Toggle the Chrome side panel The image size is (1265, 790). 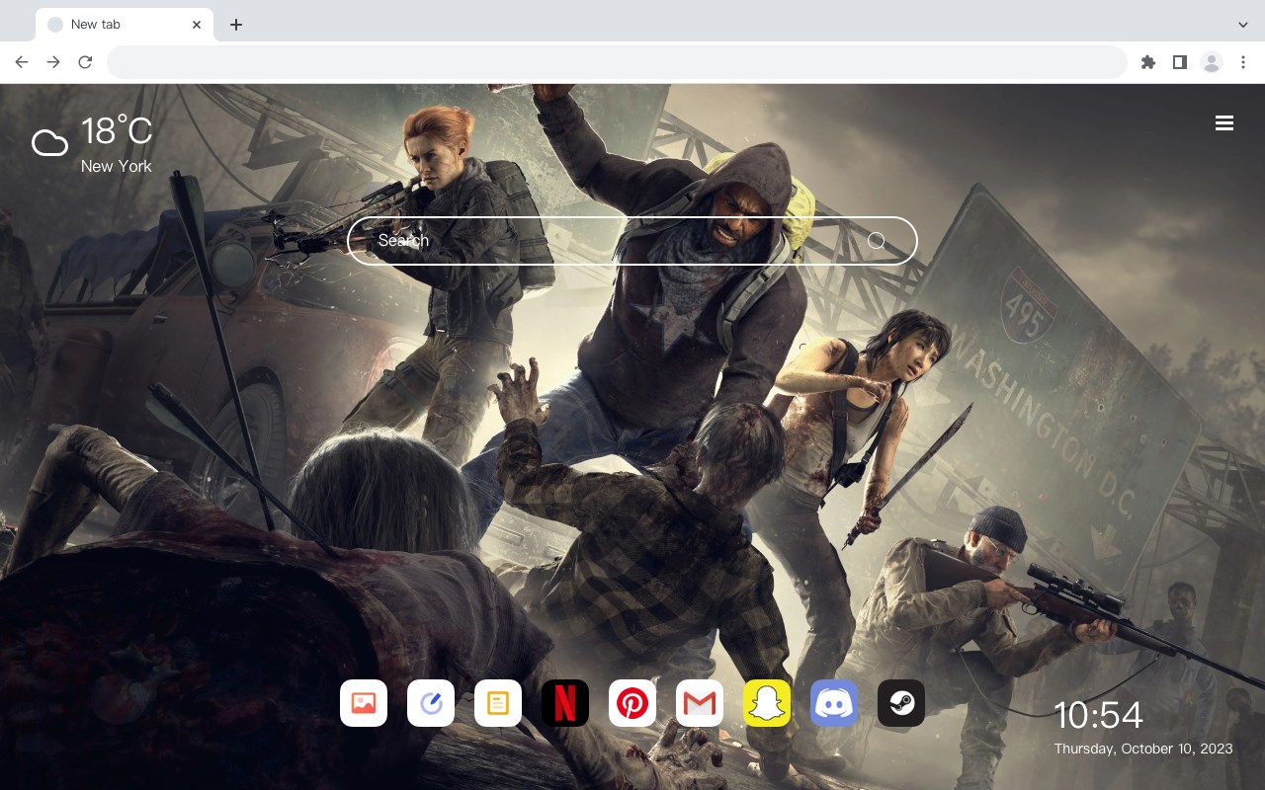(1179, 62)
